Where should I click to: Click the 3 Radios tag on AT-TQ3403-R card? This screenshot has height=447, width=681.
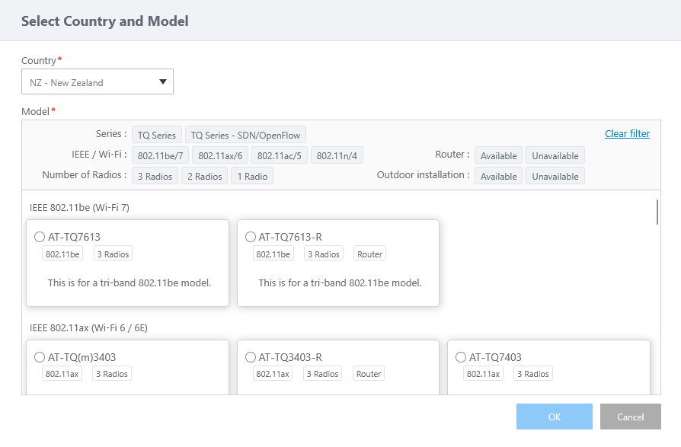[x=322, y=374]
